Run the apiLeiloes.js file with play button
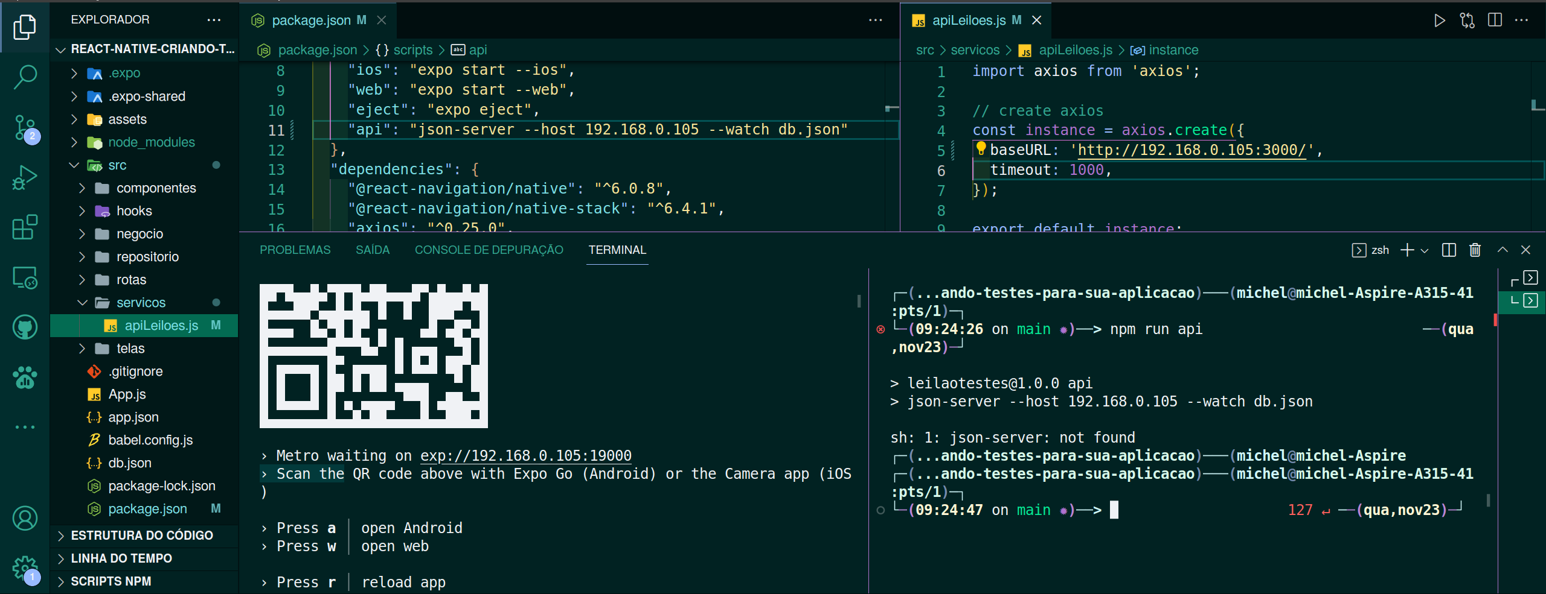 (1440, 21)
